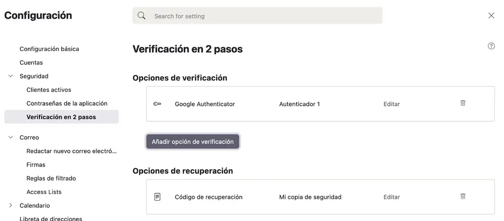Delete the Google Authenticator entry via trash icon

click(x=462, y=103)
